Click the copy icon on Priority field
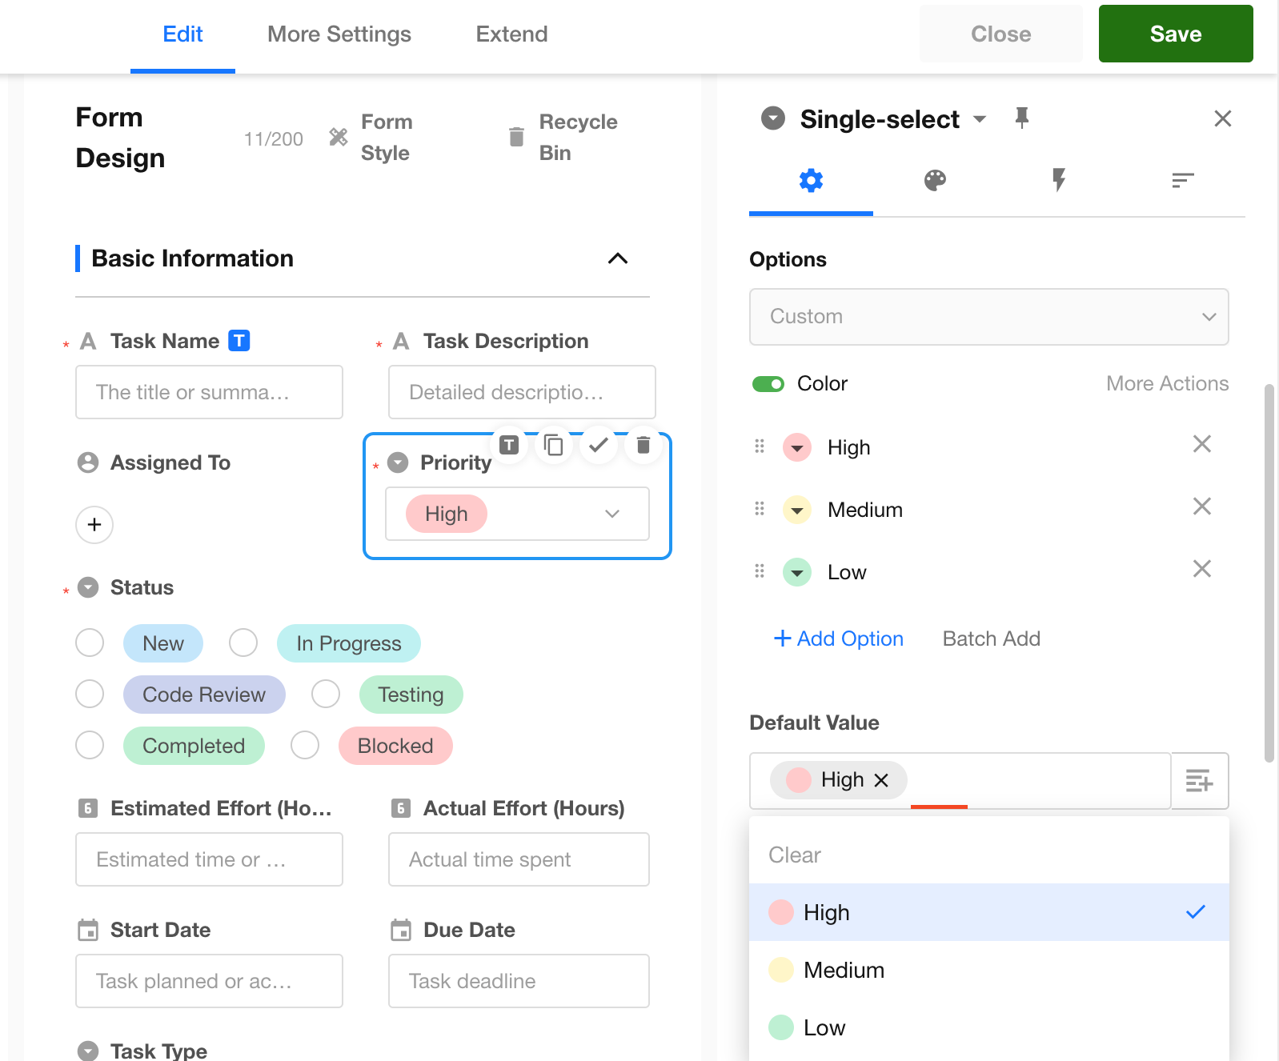Screen dimensions: 1279x1061 pos(553,445)
